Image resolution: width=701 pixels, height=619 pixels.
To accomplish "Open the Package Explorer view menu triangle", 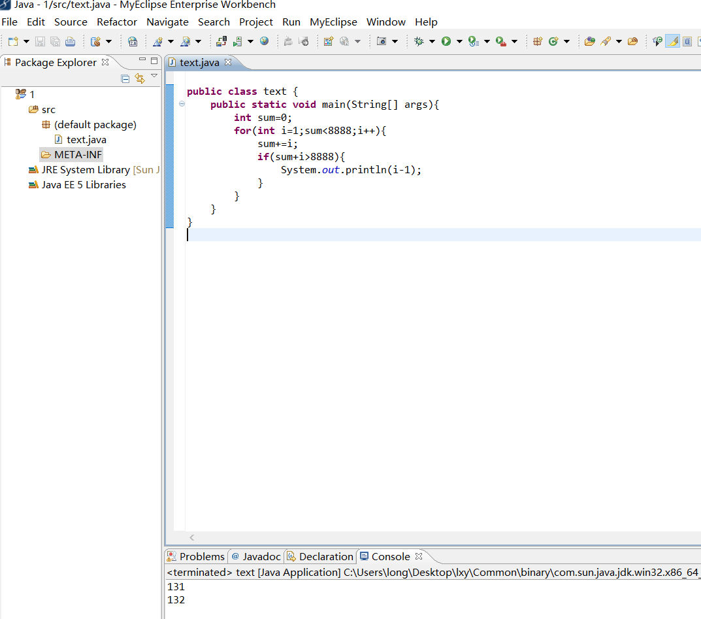I will [154, 76].
